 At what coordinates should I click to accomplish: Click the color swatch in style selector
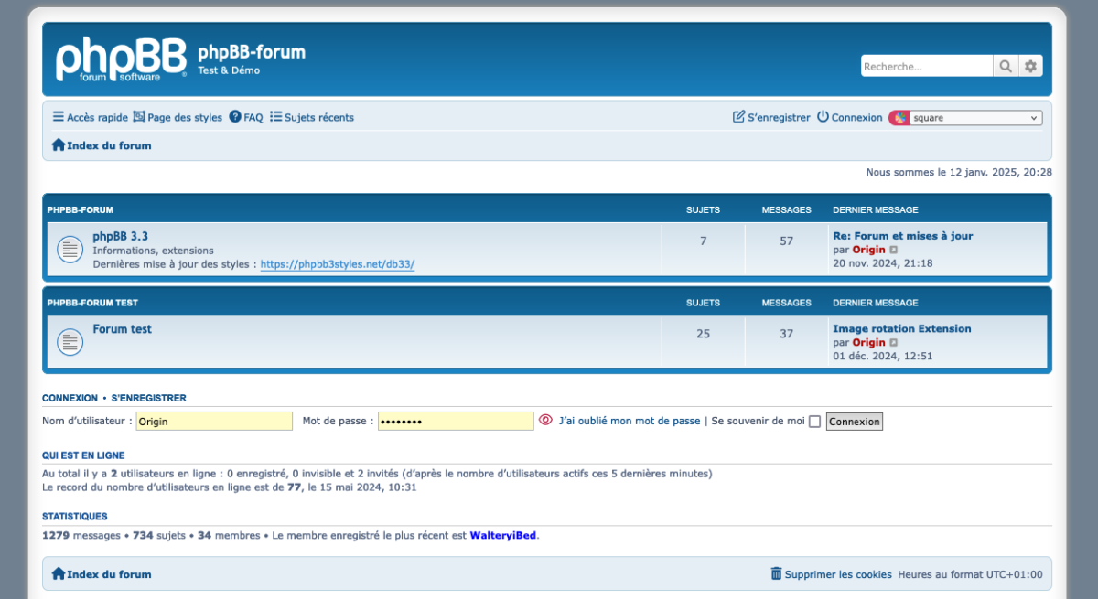(900, 118)
